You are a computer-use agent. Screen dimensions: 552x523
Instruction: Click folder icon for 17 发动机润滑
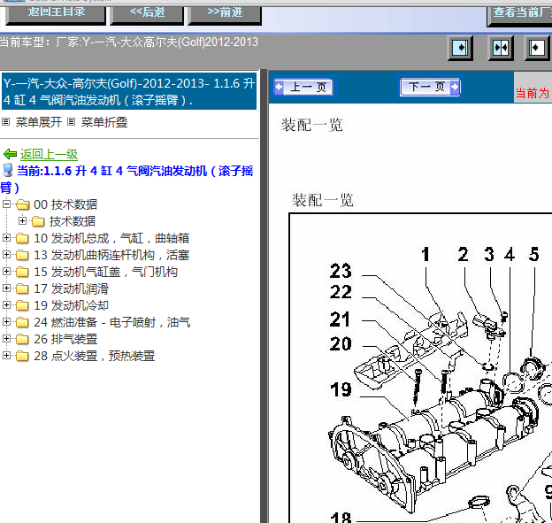[x=22, y=288]
